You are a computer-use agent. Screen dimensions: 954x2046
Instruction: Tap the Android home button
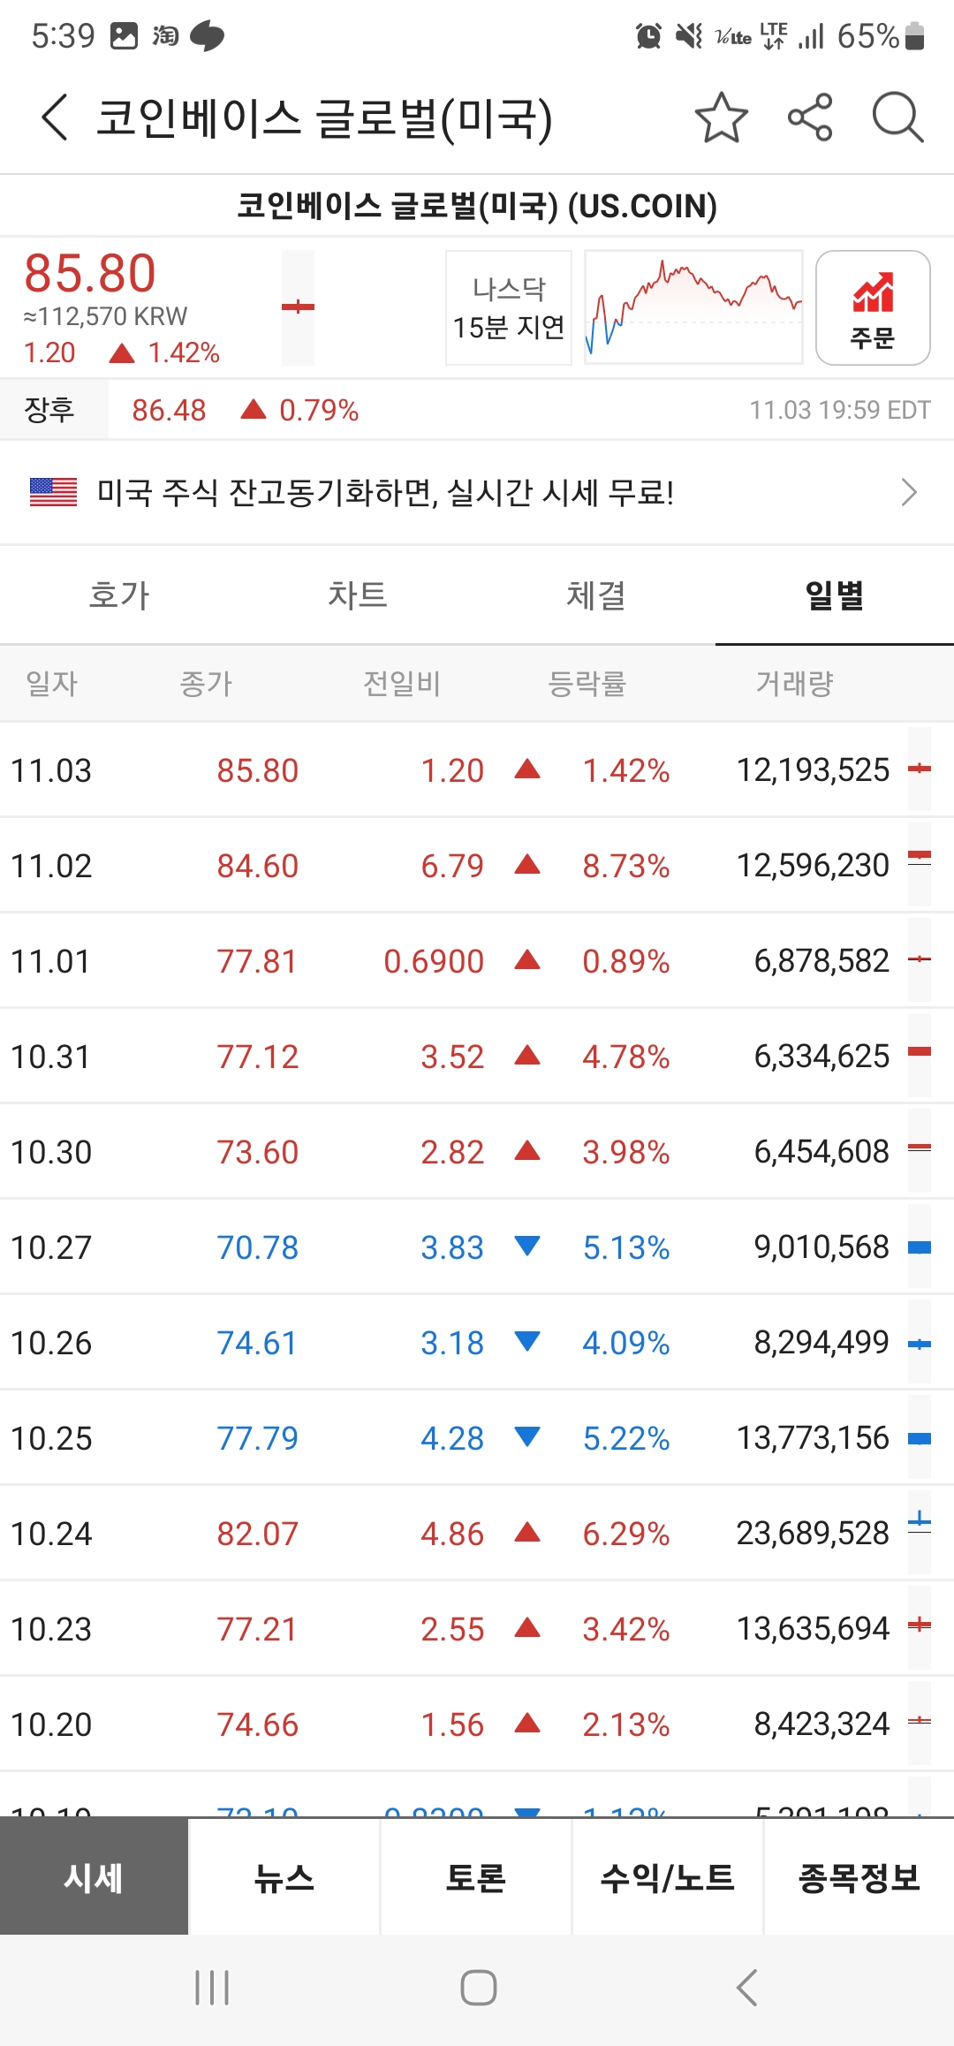click(x=478, y=1988)
